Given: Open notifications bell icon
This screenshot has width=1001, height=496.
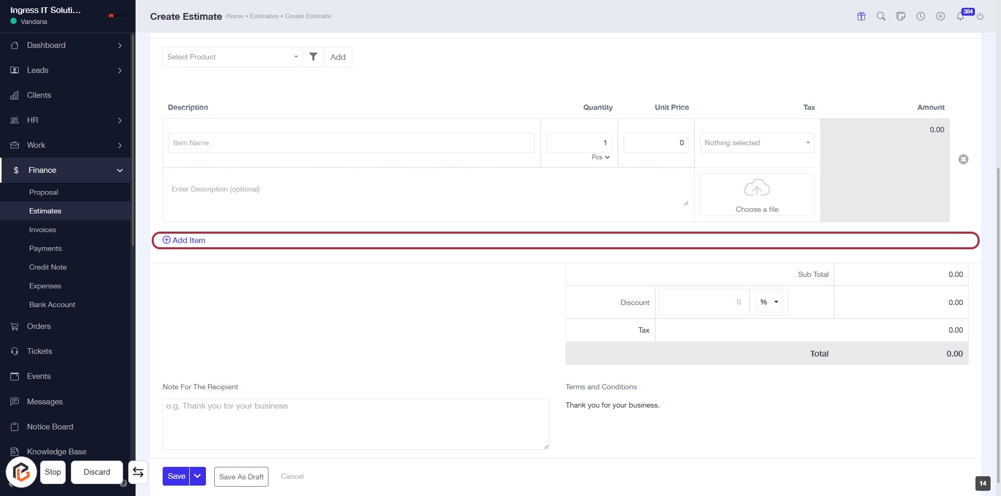Looking at the screenshot, I should click(x=960, y=16).
